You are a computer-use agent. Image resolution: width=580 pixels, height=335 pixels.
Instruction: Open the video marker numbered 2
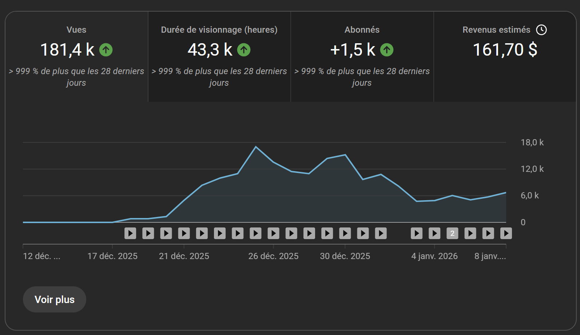(x=452, y=233)
